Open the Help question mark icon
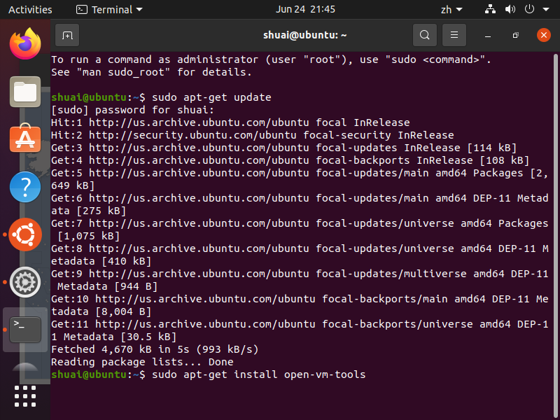This screenshot has height=420, width=560. 24,187
